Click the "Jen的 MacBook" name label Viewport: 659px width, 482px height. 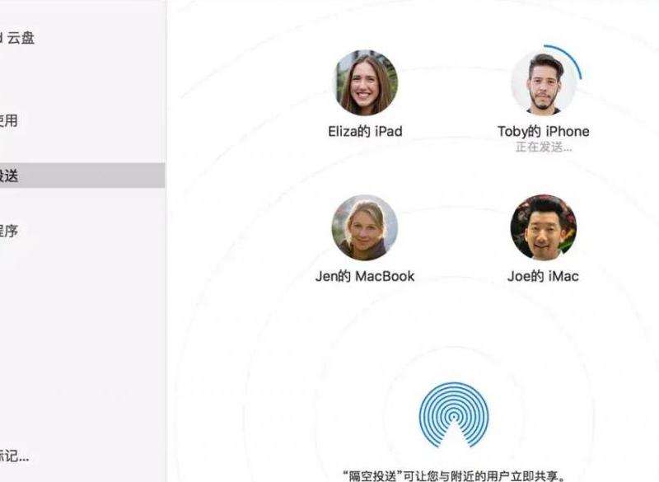365,276
